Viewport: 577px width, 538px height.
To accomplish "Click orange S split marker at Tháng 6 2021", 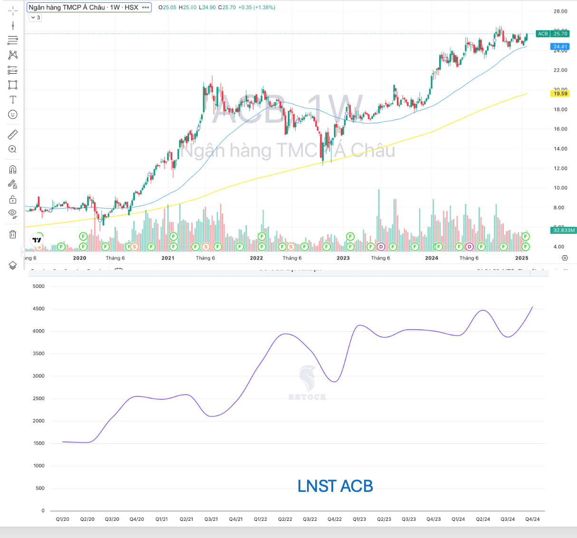I will tap(206, 247).
